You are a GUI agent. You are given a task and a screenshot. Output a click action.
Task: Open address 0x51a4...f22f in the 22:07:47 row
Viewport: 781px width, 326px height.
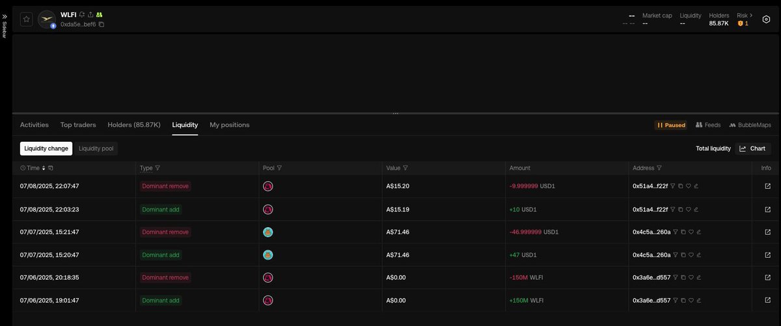click(x=650, y=186)
